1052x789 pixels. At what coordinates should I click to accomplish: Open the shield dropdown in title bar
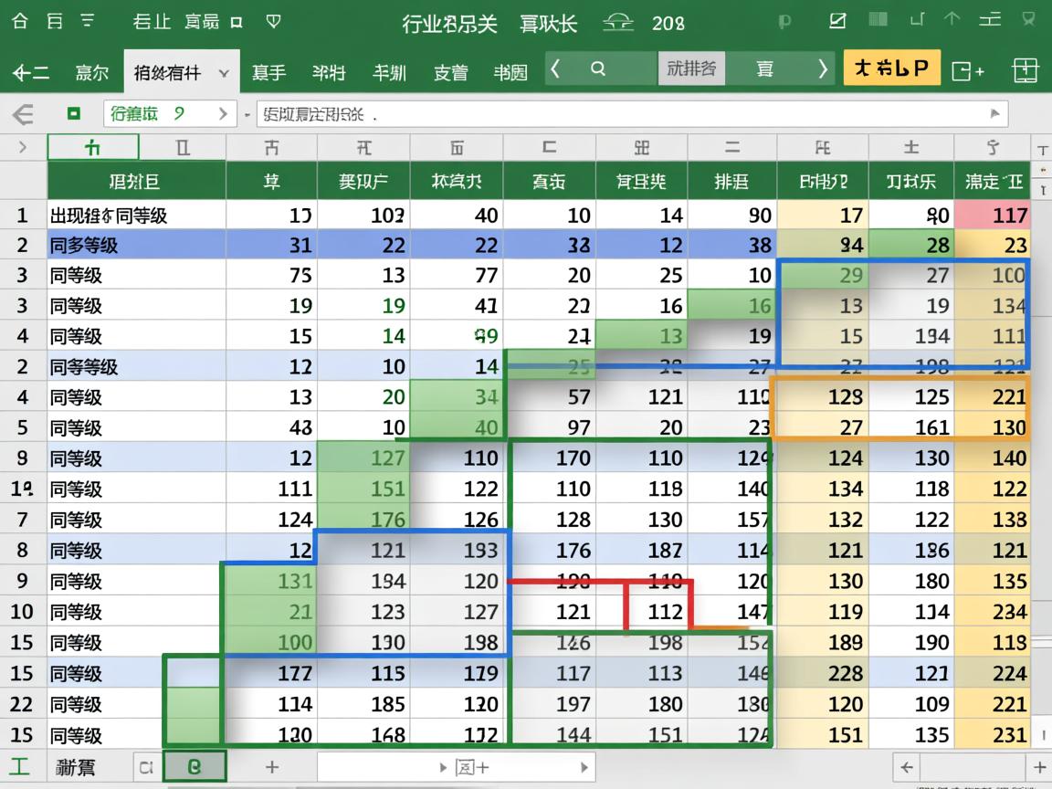pyautogui.click(x=273, y=22)
